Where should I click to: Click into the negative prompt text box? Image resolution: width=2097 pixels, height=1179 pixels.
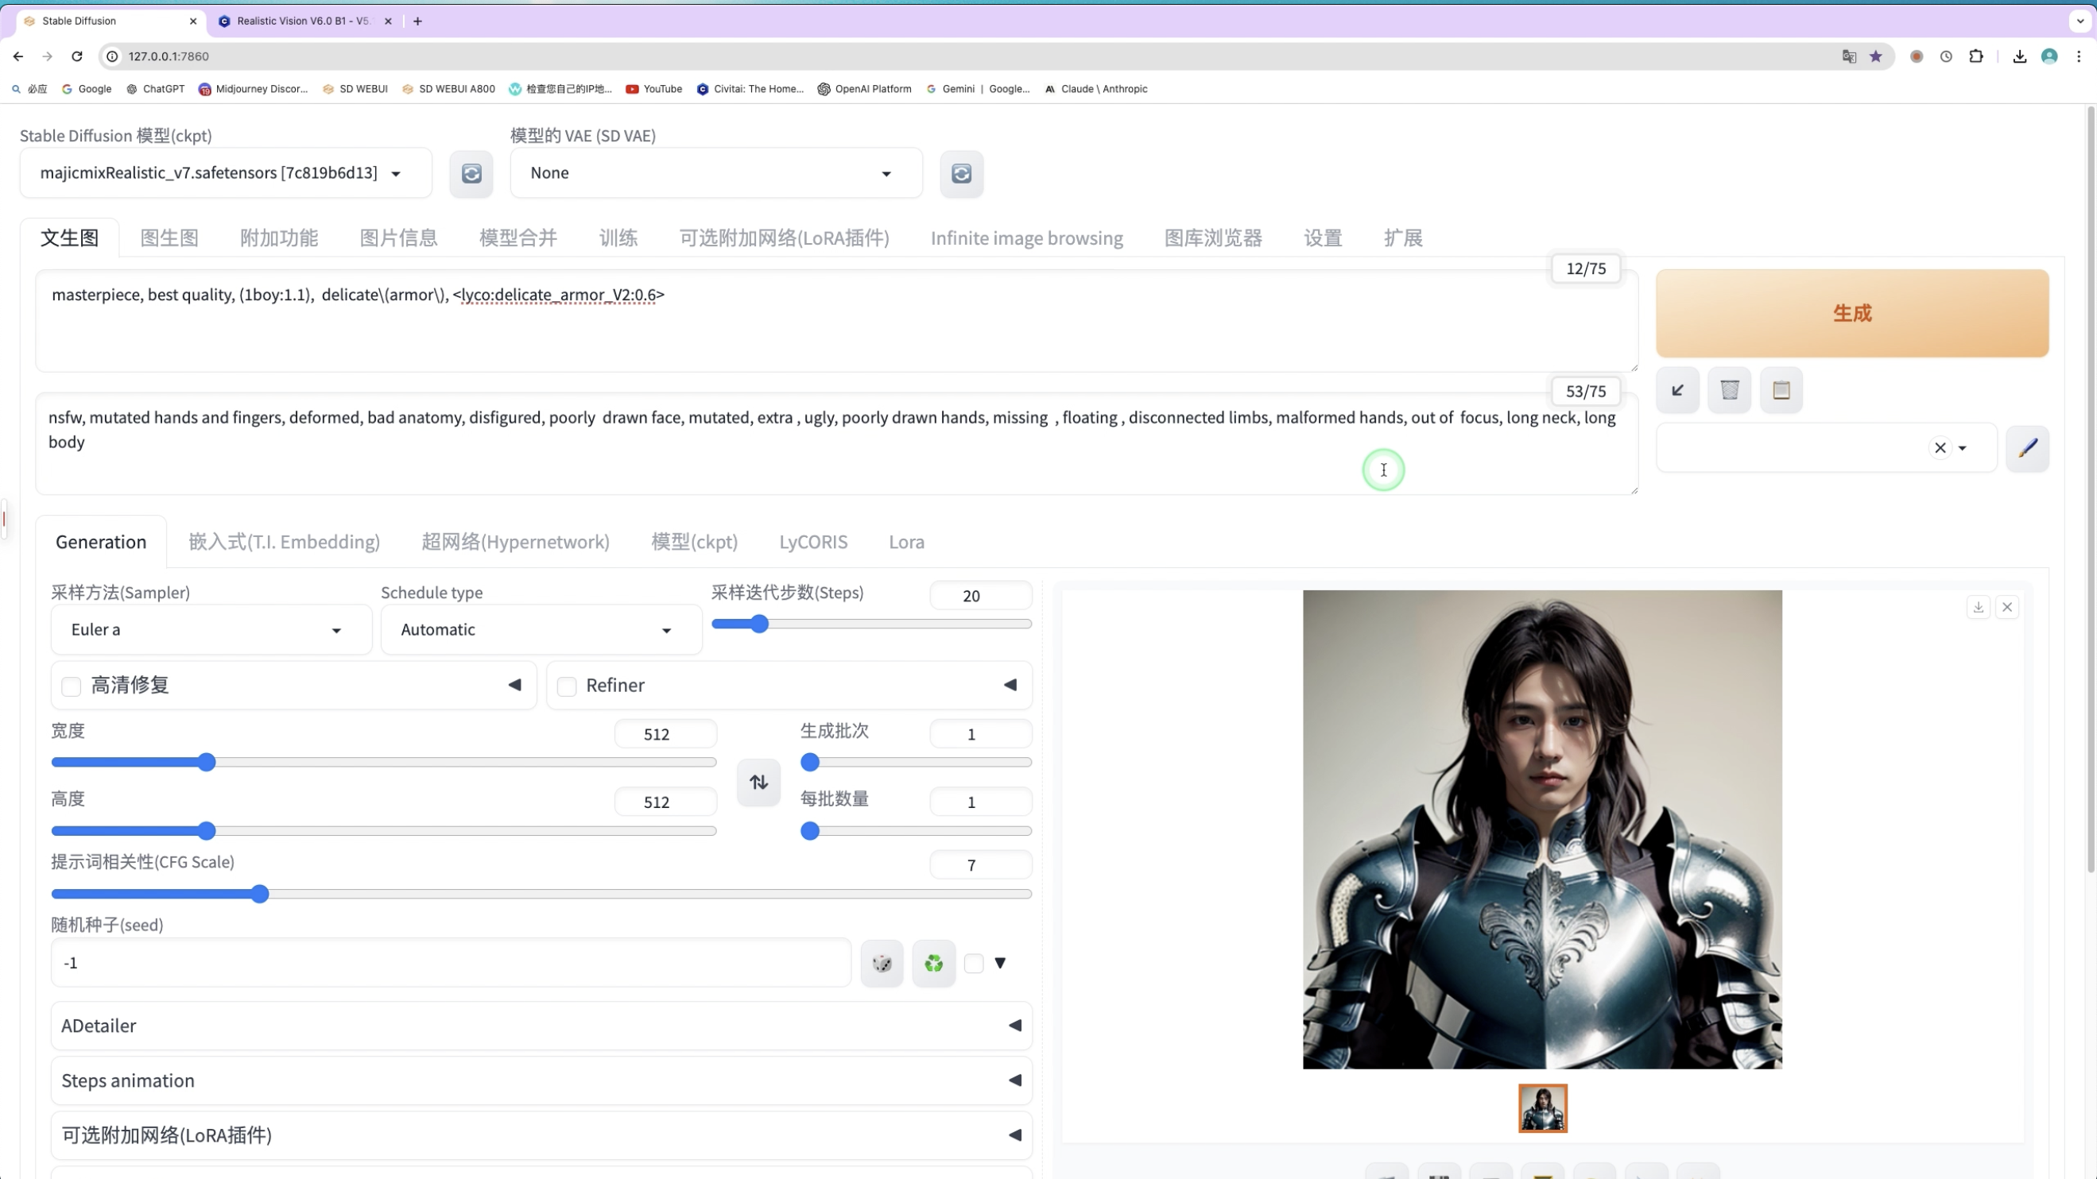click(x=837, y=444)
